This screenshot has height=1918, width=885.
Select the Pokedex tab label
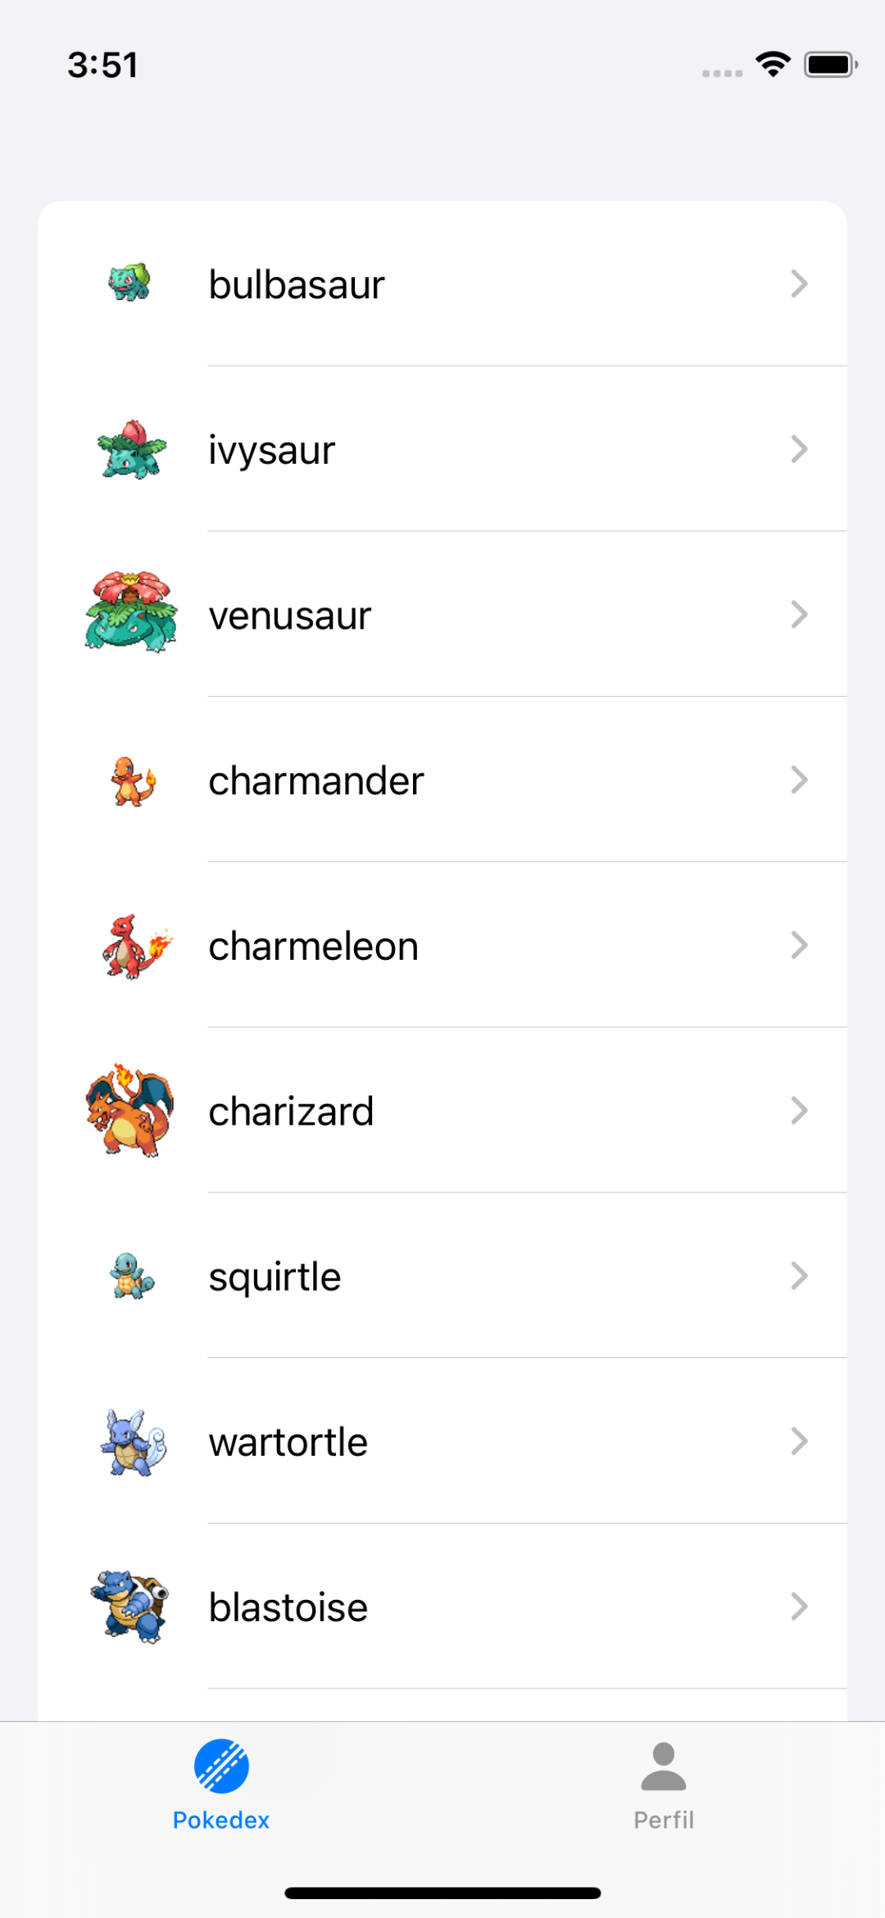(221, 1820)
